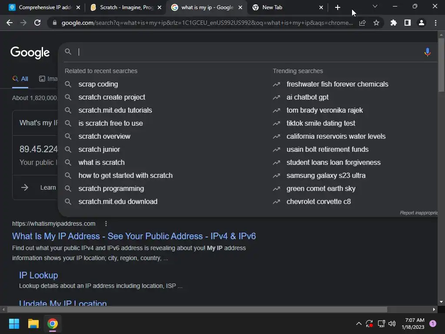Choose suggestion scratch.mit.edu download

point(118,202)
